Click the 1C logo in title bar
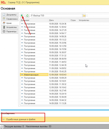The image size is (109, 129). coord(3,2)
